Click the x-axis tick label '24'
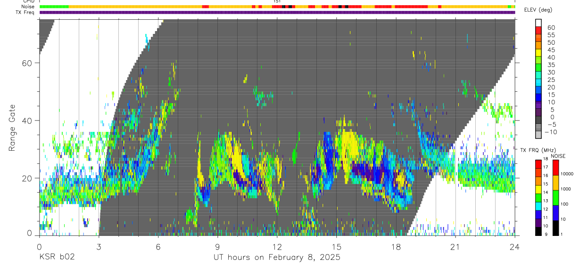Image resolution: width=579 pixels, height=267 pixels. pyautogui.click(x=515, y=246)
